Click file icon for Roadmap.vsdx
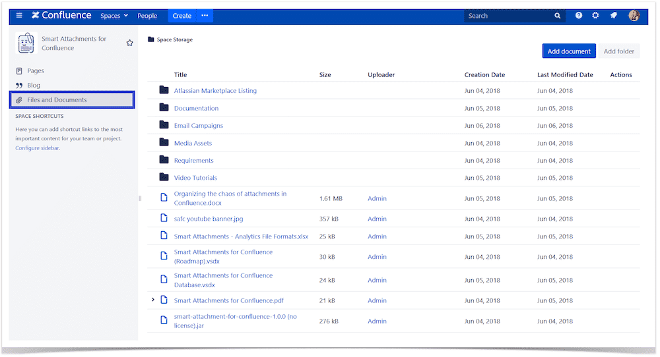The width and height of the screenshot is (660, 357). pyautogui.click(x=164, y=256)
